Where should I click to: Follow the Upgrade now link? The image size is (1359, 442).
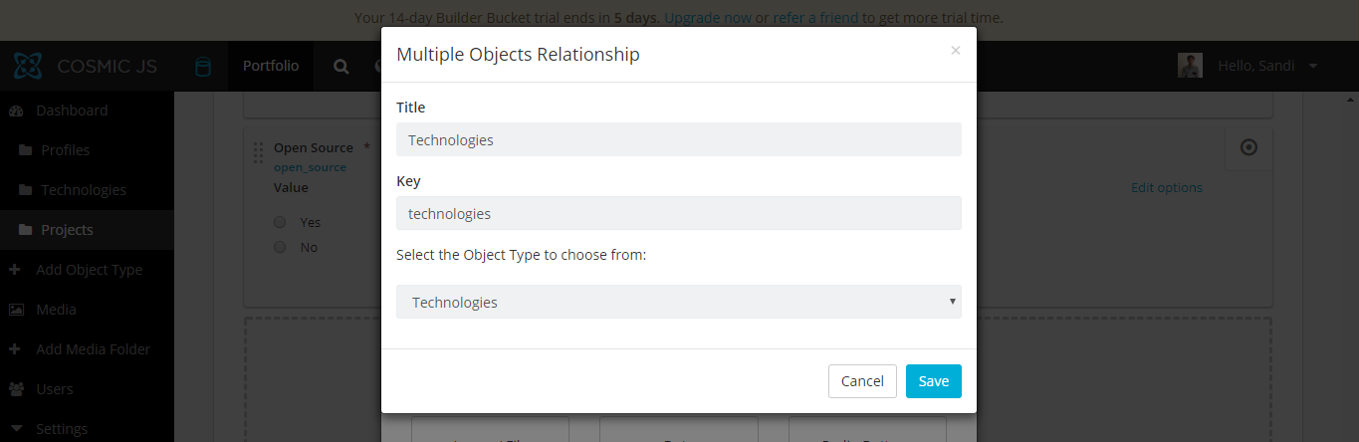[x=709, y=18]
